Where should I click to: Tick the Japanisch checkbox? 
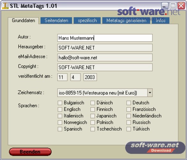point(93,116)
